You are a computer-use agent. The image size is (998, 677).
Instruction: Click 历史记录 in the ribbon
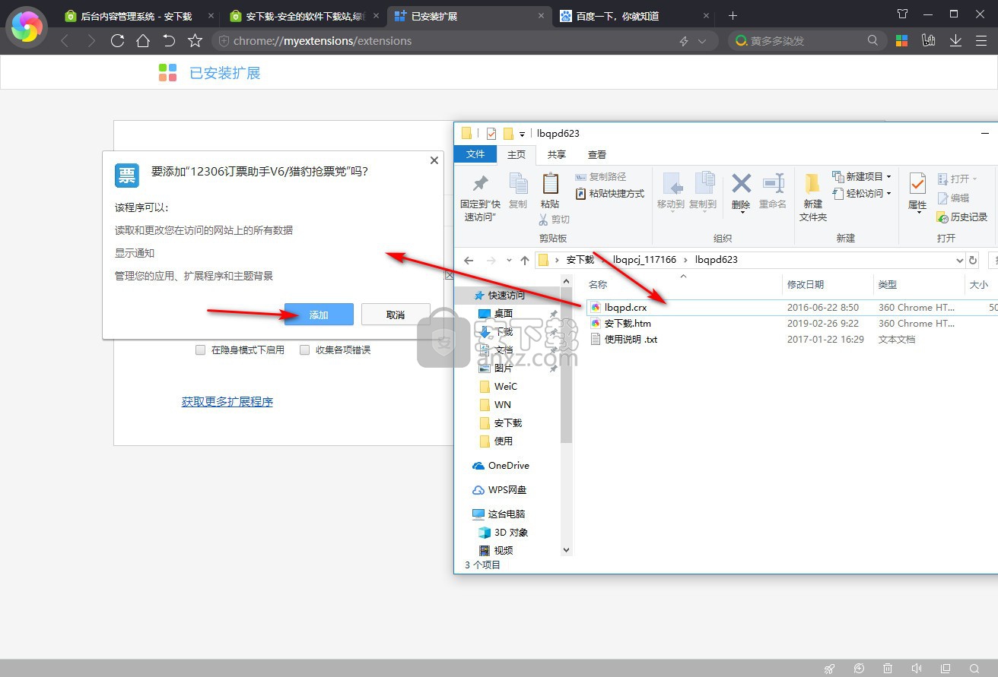[x=962, y=217]
